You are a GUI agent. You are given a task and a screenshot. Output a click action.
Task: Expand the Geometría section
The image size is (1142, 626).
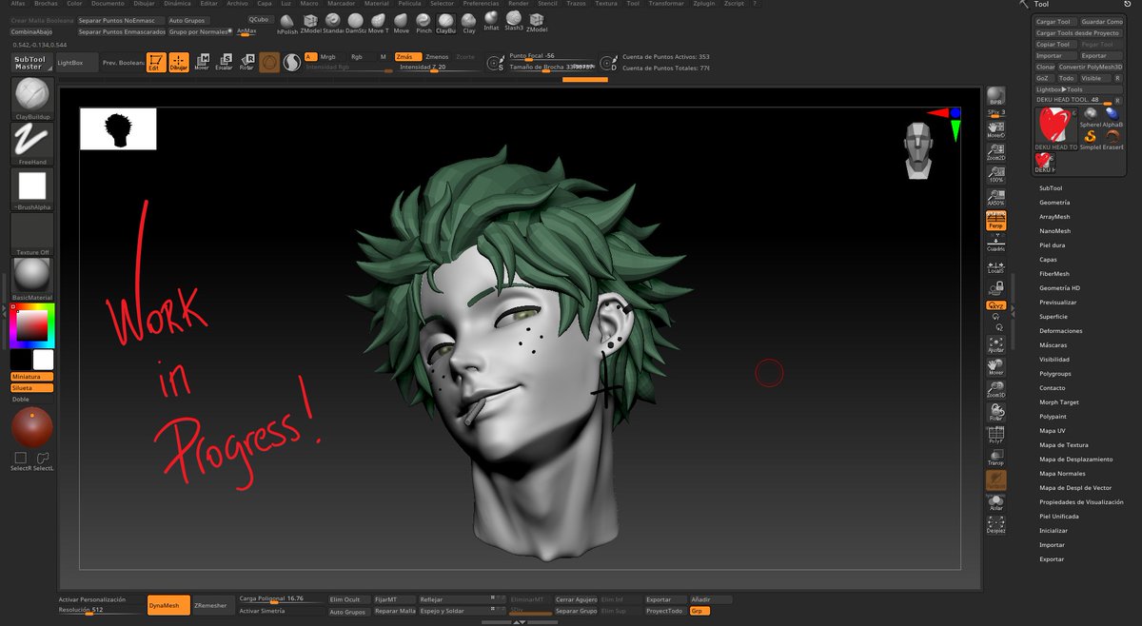tap(1054, 203)
